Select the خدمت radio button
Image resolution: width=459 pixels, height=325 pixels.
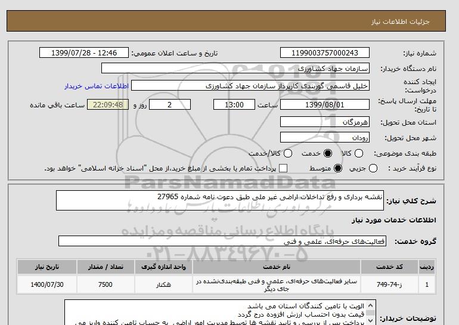click(x=328, y=153)
